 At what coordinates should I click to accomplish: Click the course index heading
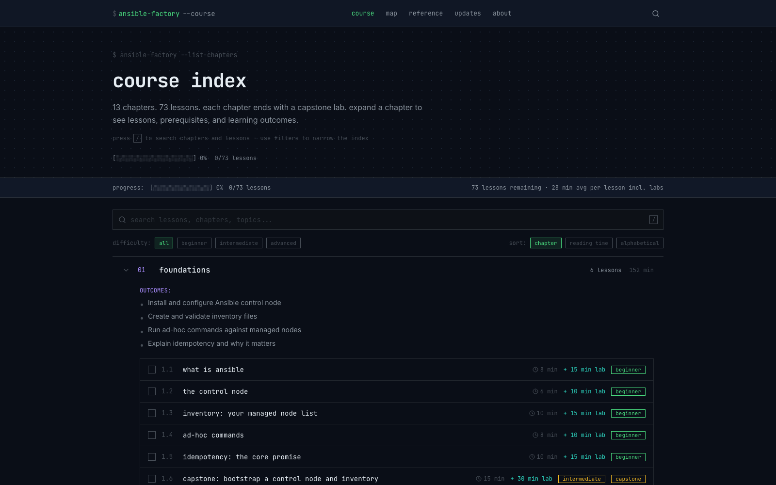(x=179, y=81)
